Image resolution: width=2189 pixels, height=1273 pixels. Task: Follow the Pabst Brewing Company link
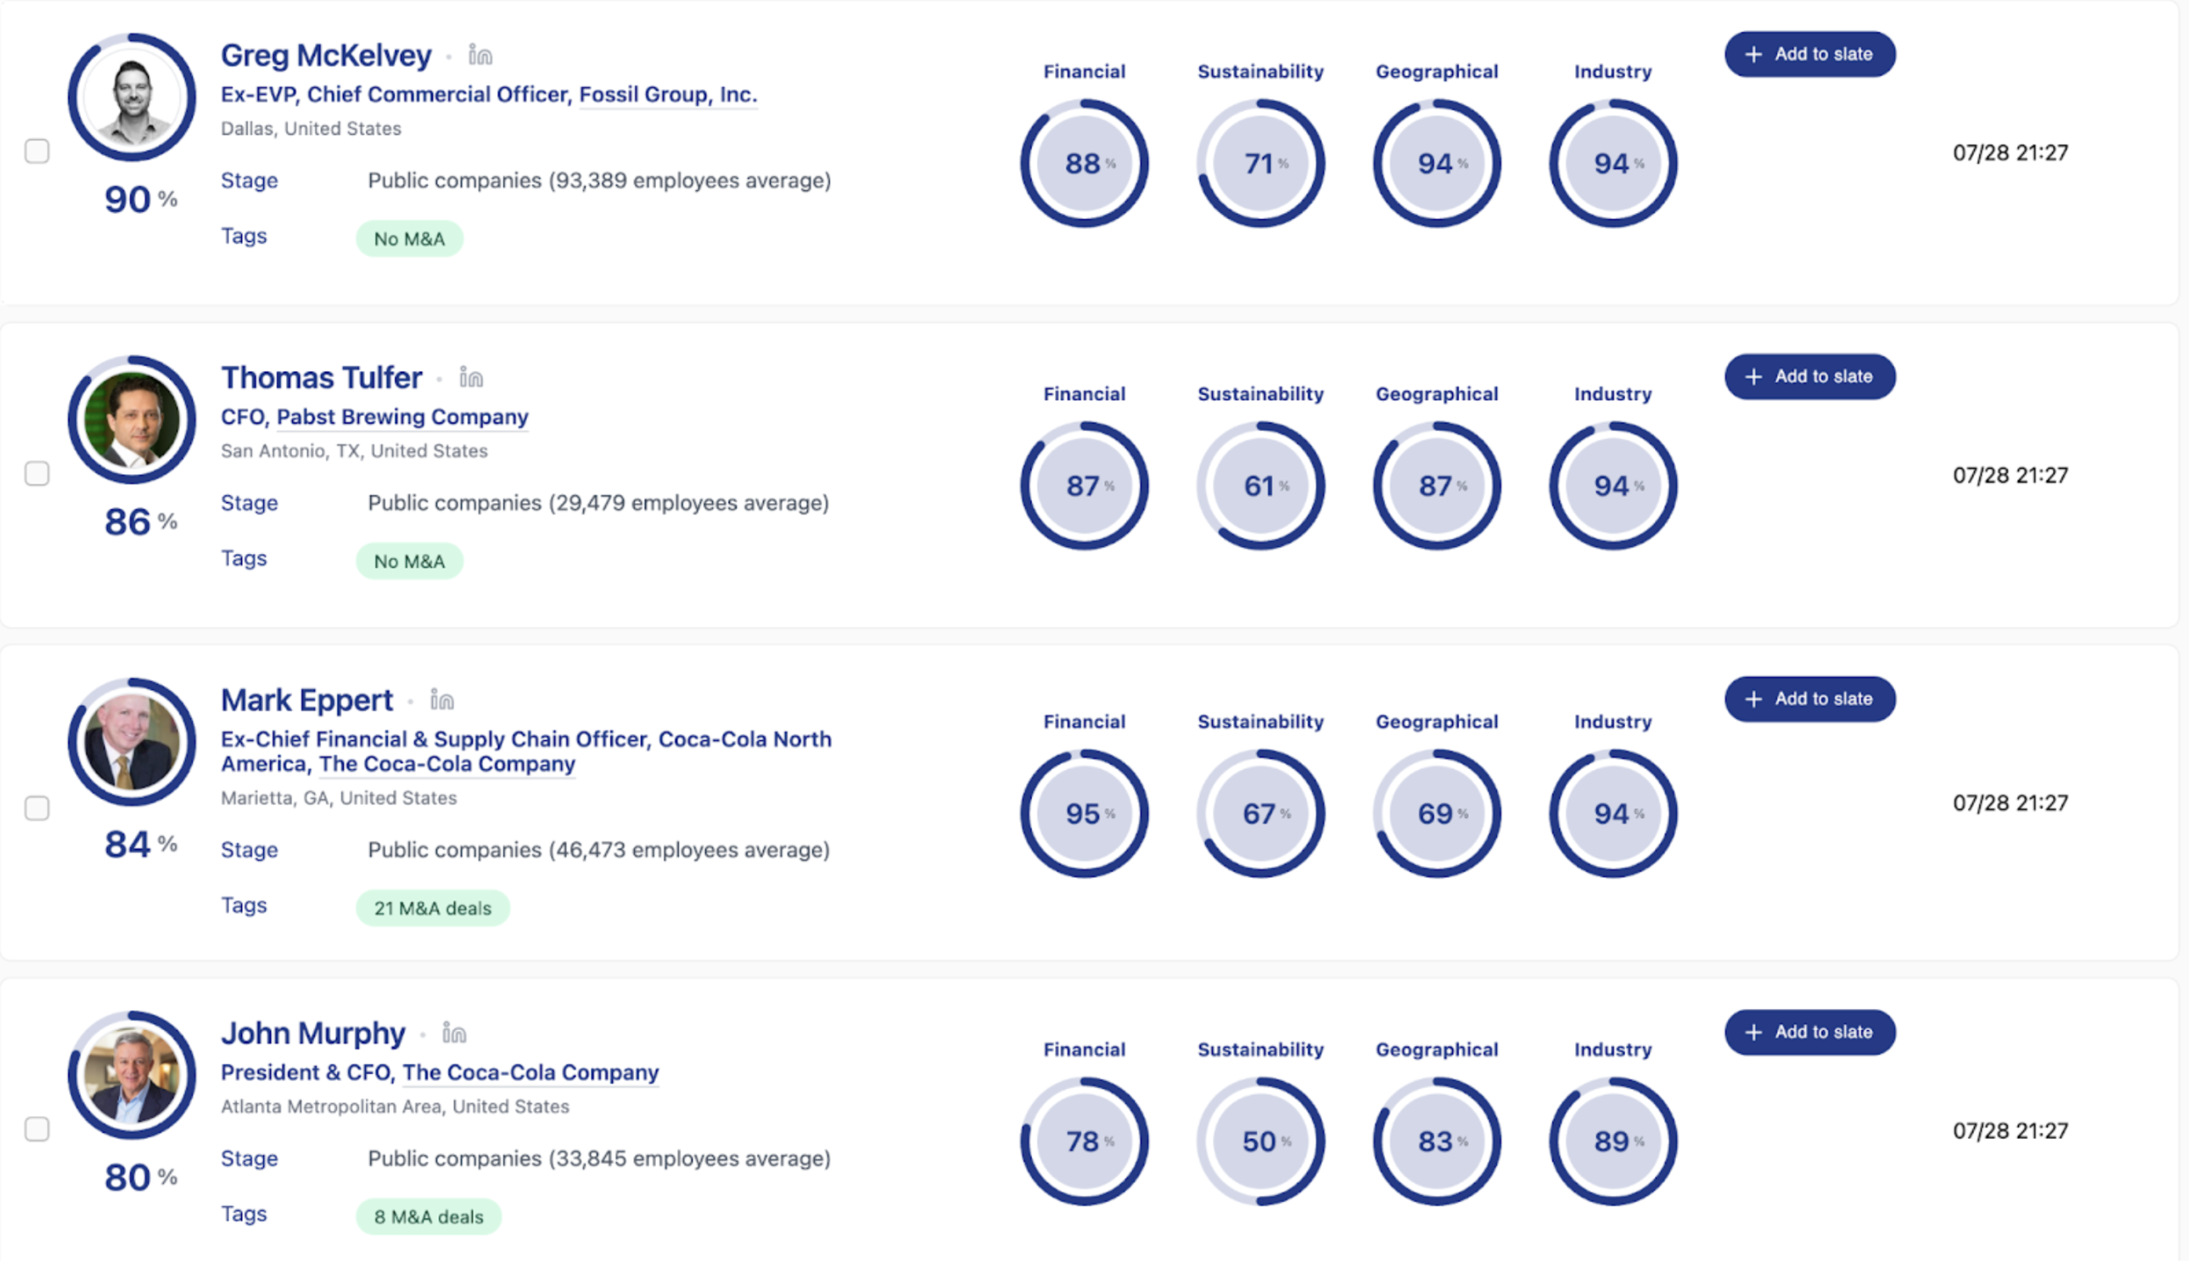point(403,417)
